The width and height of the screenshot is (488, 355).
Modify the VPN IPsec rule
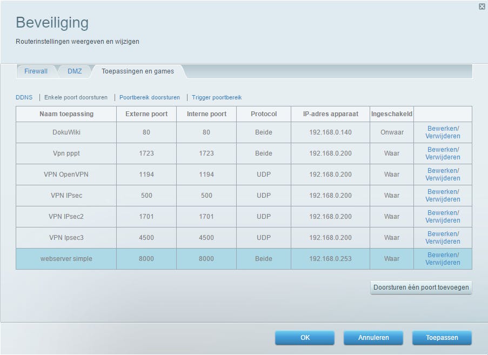tap(444, 196)
